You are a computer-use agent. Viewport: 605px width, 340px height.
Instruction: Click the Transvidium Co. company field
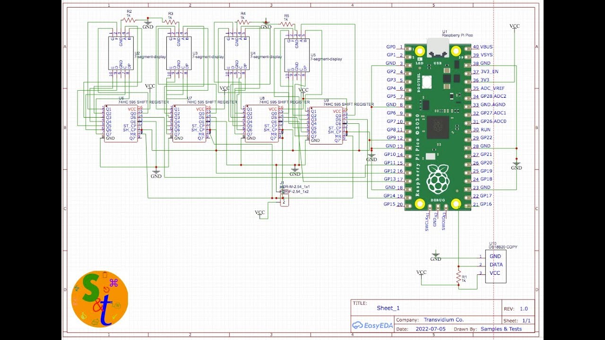pyautogui.click(x=444, y=320)
